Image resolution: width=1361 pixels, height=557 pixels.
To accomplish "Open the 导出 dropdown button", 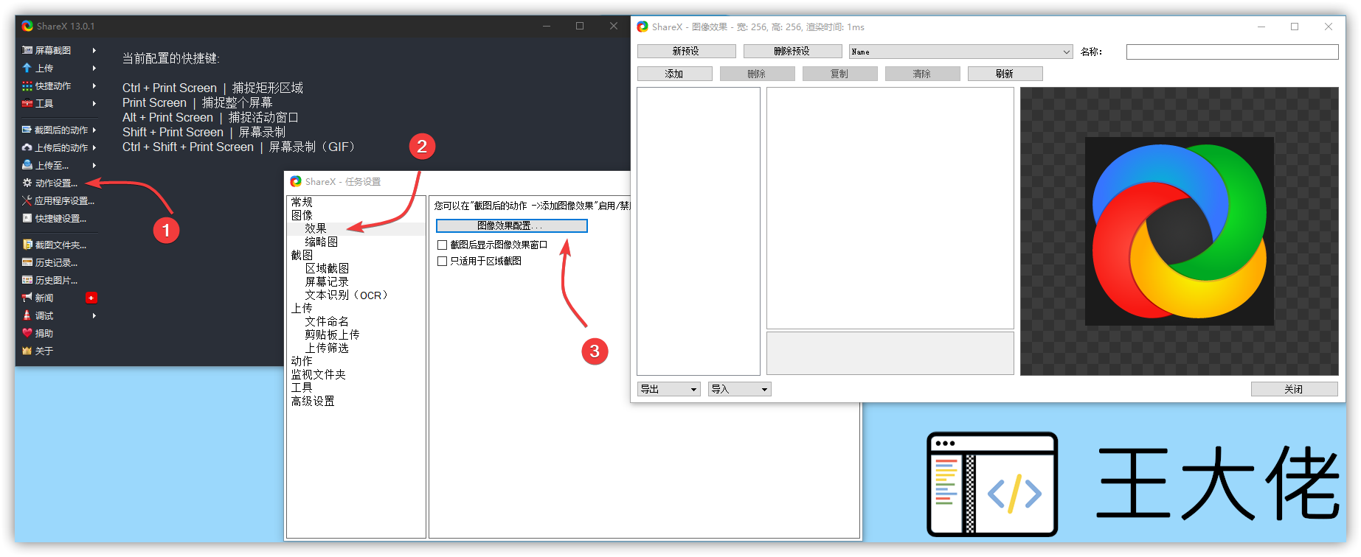I will click(669, 389).
